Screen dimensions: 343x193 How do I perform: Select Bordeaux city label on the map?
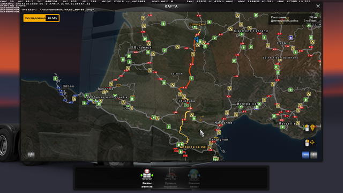pos(143,47)
